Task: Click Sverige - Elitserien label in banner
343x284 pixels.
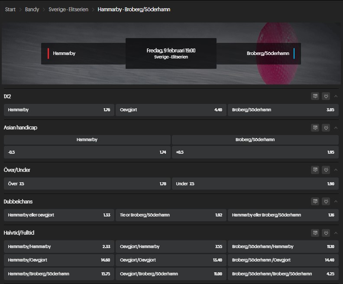Action: point(171,57)
